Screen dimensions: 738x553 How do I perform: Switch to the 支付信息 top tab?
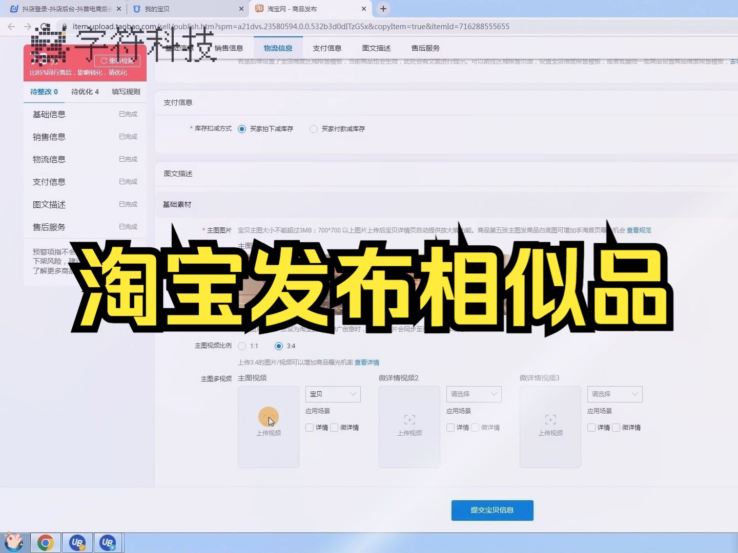pos(327,48)
